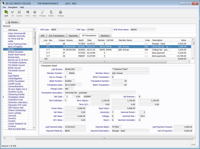Switch to the Payments tab
Image resolution: width=200 pixels, height=149 pixels.
[73, 36]
